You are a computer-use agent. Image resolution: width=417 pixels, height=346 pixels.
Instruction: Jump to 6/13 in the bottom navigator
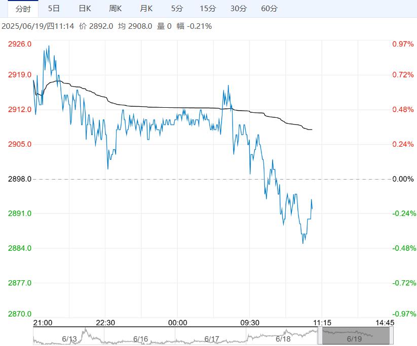tap(69, 338)
